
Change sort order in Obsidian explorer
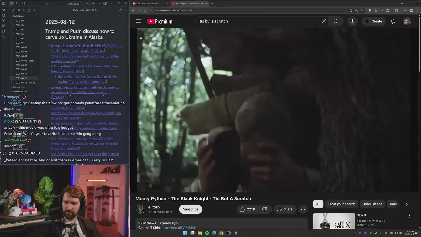click(24, 10)
